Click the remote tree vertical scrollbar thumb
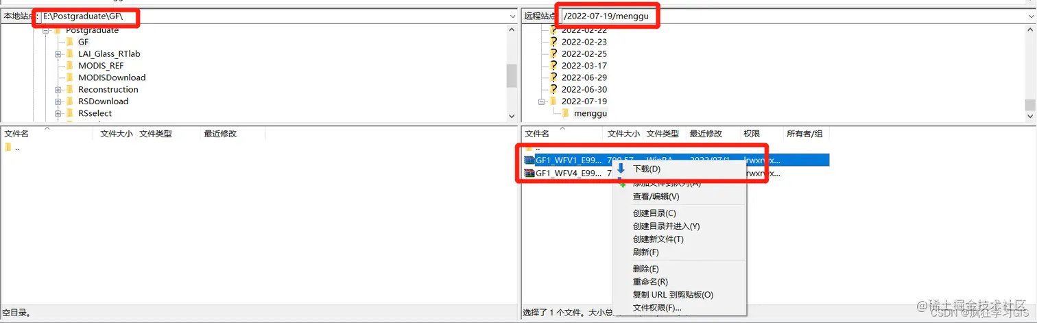The height and width of the screenshot is (323, 1037). tap(1030, 104)
